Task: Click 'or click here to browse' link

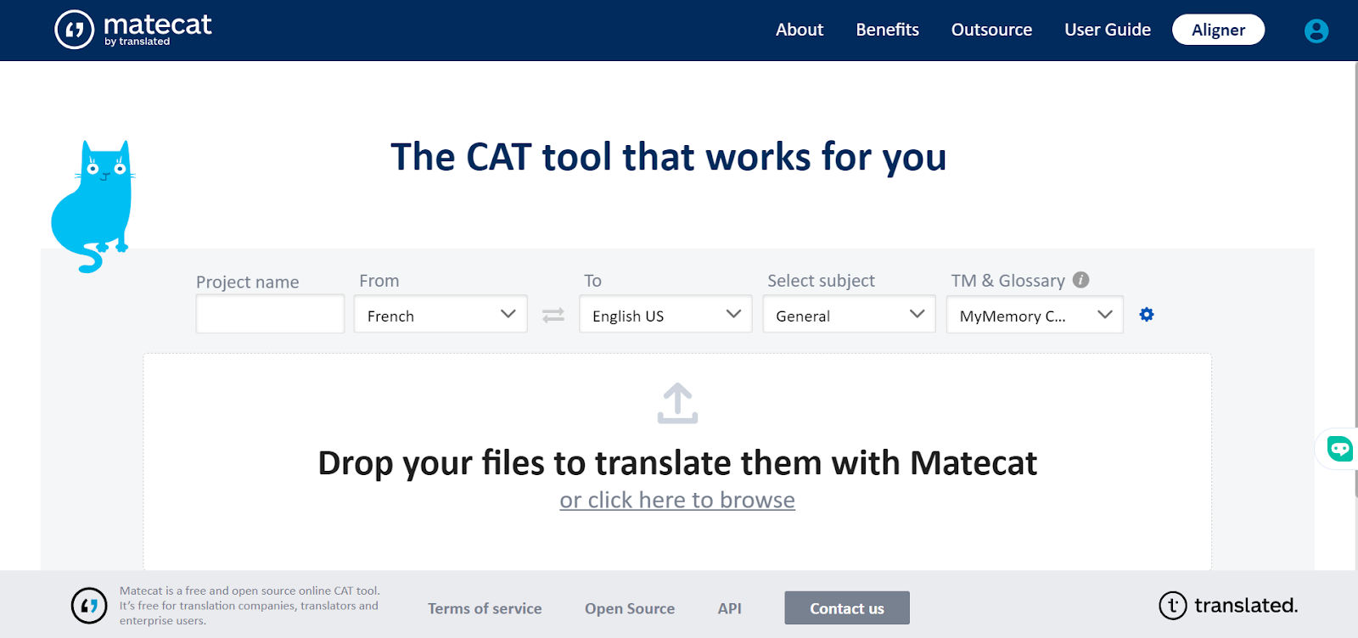Action: [x=677, y=501]
